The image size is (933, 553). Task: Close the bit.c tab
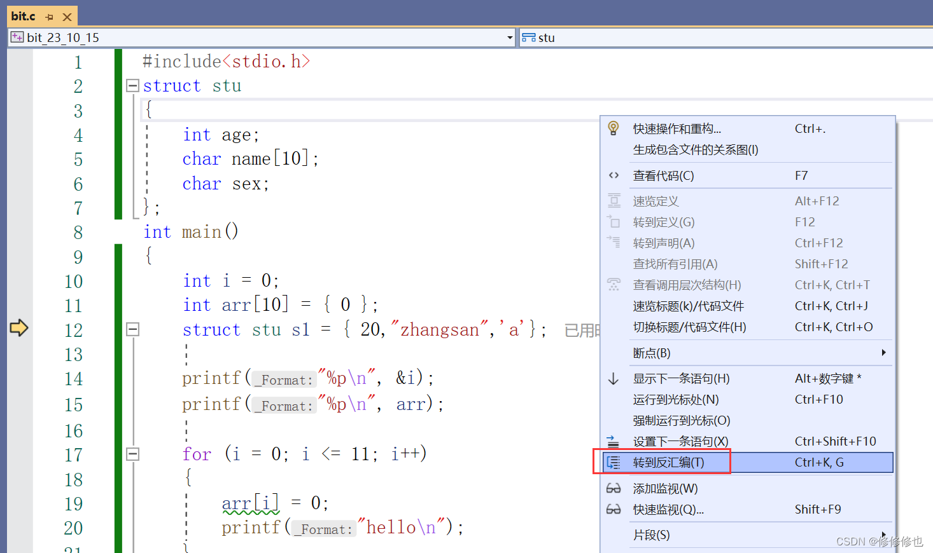click(x=67, y=17)
